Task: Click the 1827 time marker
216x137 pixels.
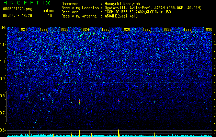Action: coord(147,29)
